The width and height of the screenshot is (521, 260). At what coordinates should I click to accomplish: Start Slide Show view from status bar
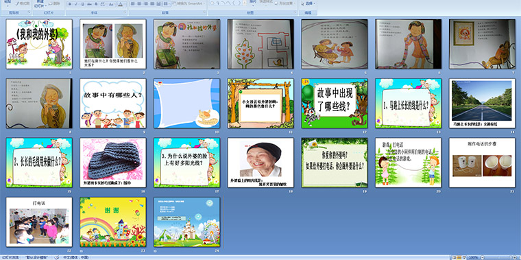(464, 257)
